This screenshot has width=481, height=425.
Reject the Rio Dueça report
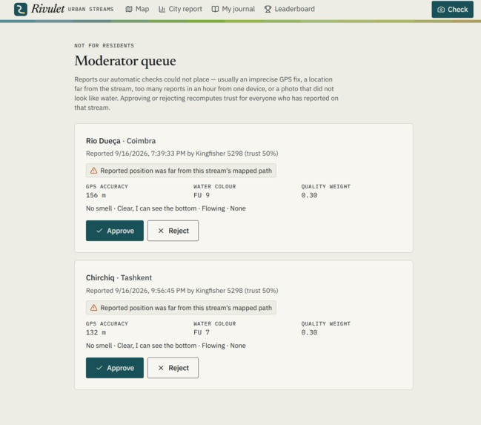point(173,231)
